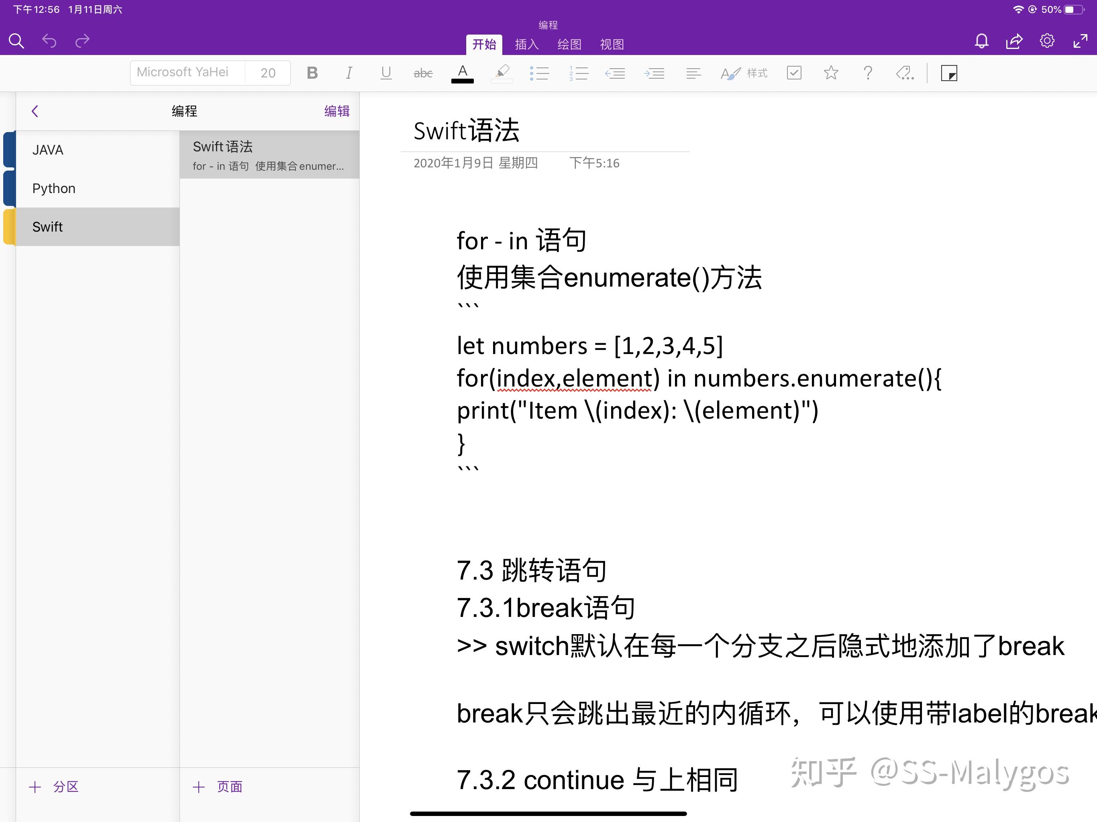The image size is (1097, 822).
Task: Go back from the 编程 notebook
Action: (x=35, y=111)
